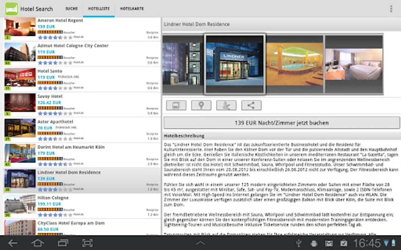Open the Android debug notification icon

coord(314,243)
